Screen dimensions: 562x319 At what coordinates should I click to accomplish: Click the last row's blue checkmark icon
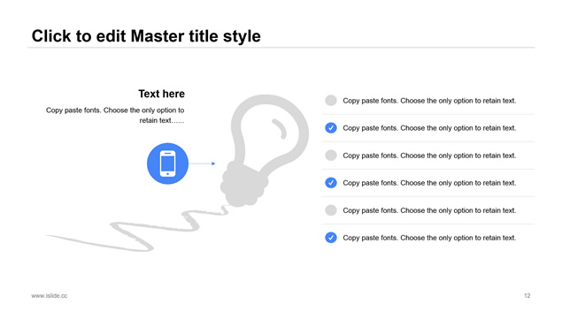point(331,238)
